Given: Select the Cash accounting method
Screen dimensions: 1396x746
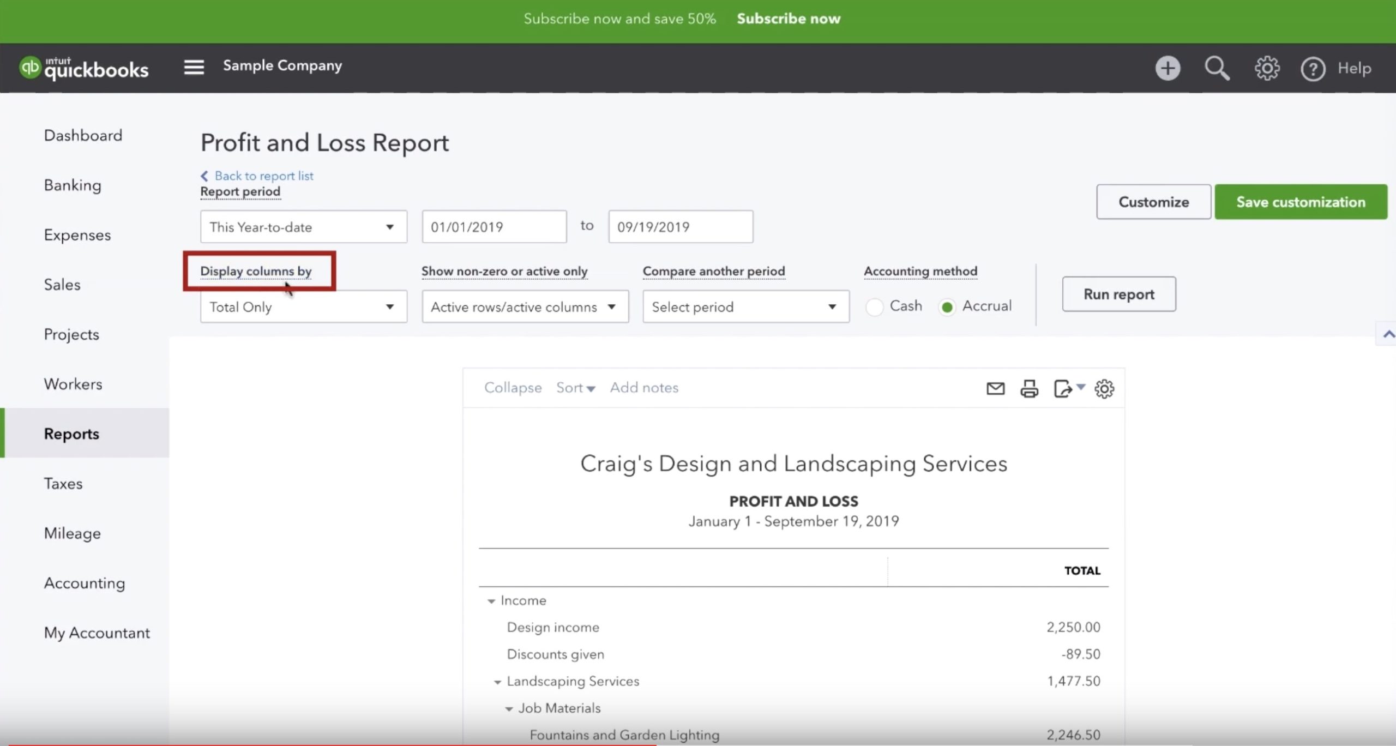Looking at the screenshot, I should 874,307.
